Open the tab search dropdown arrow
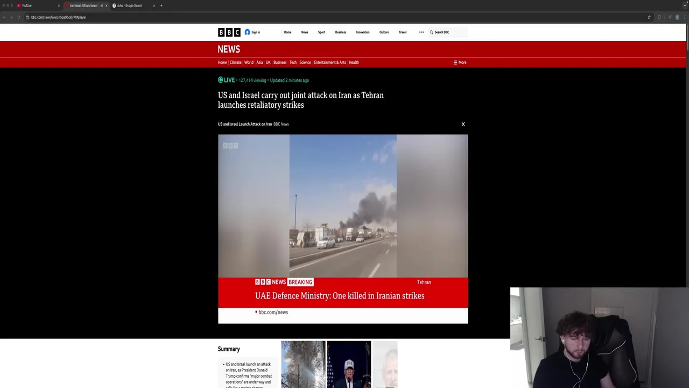 tap(684, 5)
